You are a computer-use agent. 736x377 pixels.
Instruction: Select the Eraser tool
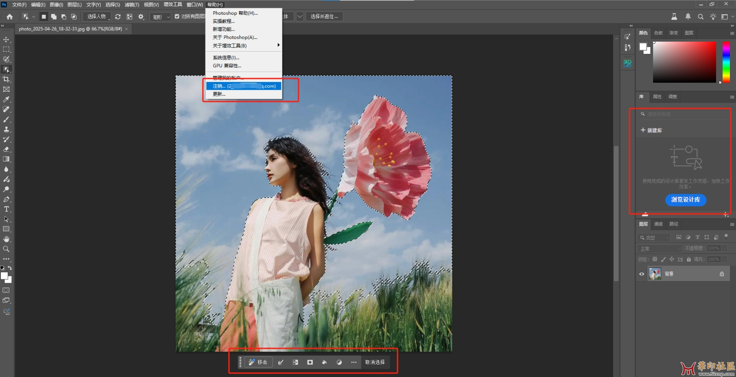coord(6,149)
